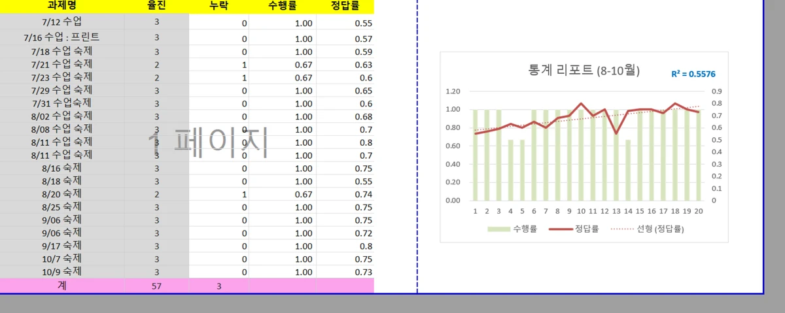Image resolution: width=785 pixels, height=313 pixels.
Task: Click the 8/16 숙제 cell
Action: click(x=61, y=168)
